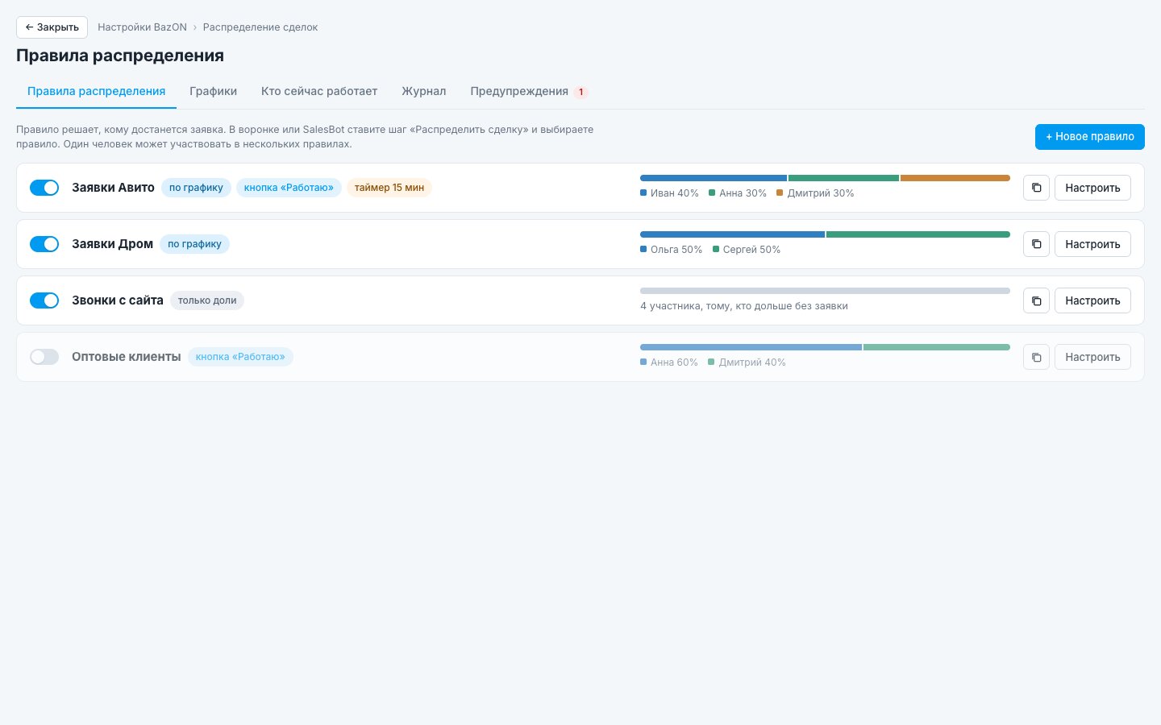Open the Предупреждения tab
Screen dimensions: 1161x725
pyautogui.click(x=529, y=91)
